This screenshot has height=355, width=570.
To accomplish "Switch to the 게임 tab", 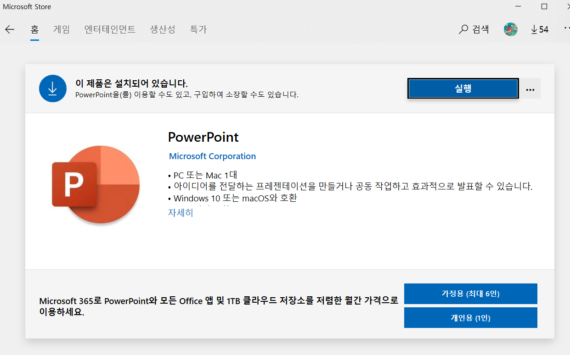I will tap(62, 29).
